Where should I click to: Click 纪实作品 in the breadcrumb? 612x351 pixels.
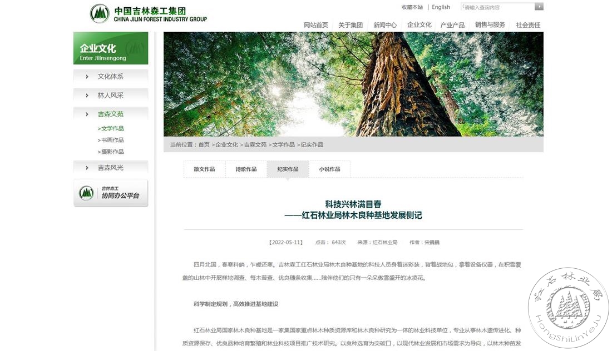[312, 144]
